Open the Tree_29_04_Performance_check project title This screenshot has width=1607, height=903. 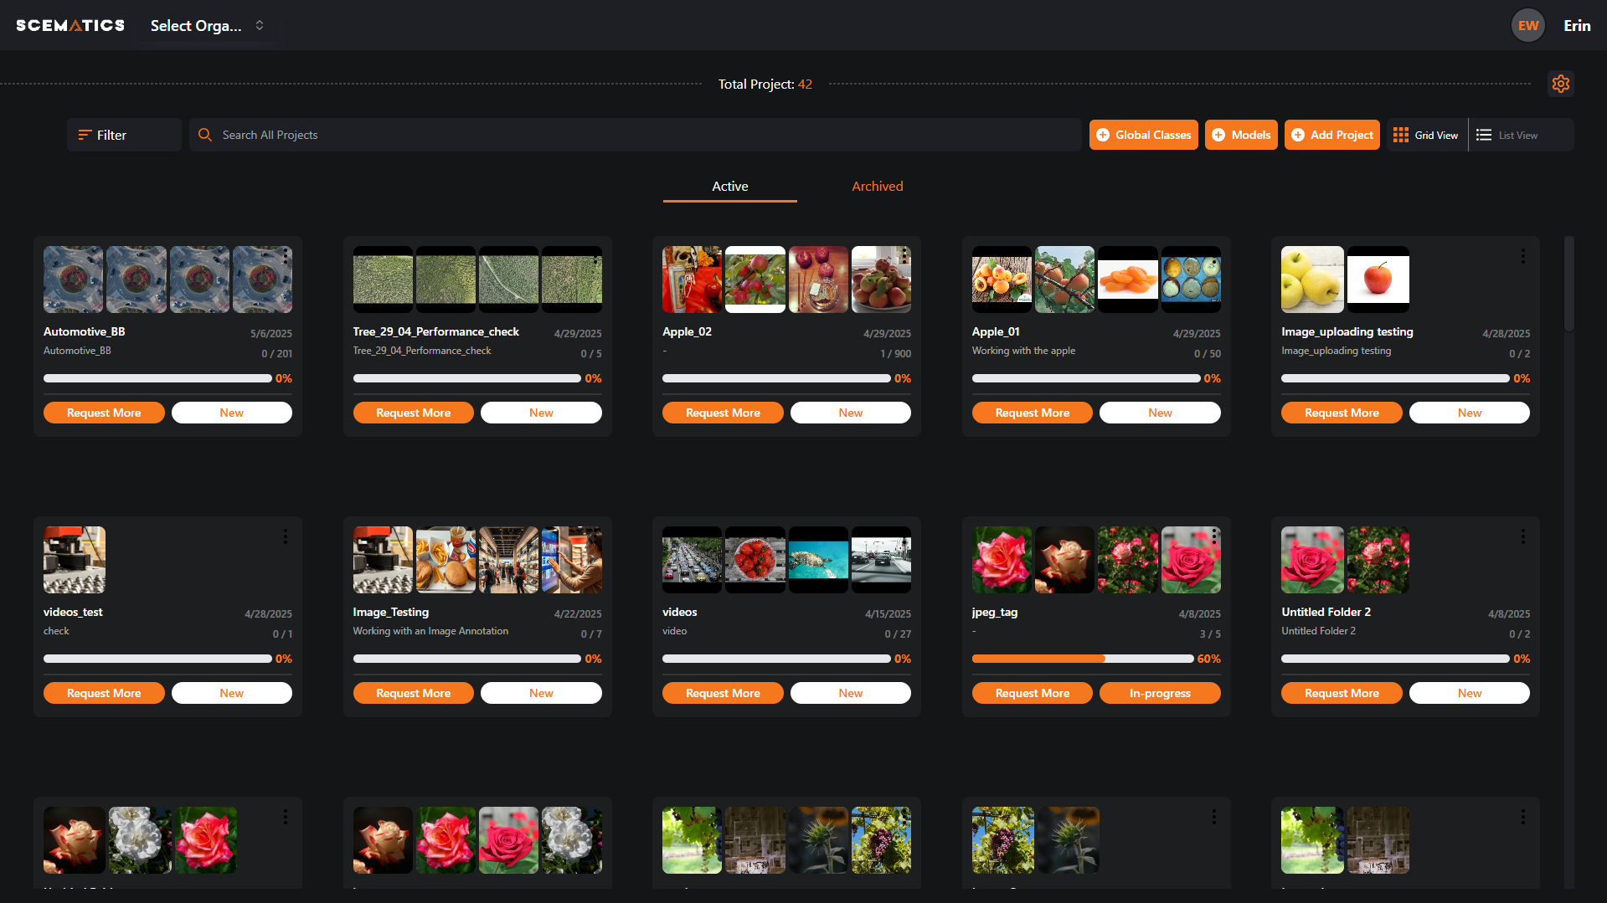click(436, 331)
